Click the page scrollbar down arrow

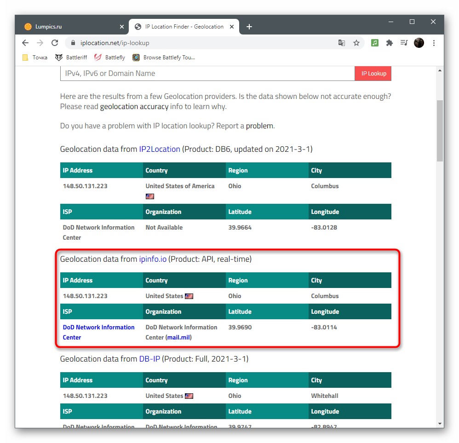440,423
